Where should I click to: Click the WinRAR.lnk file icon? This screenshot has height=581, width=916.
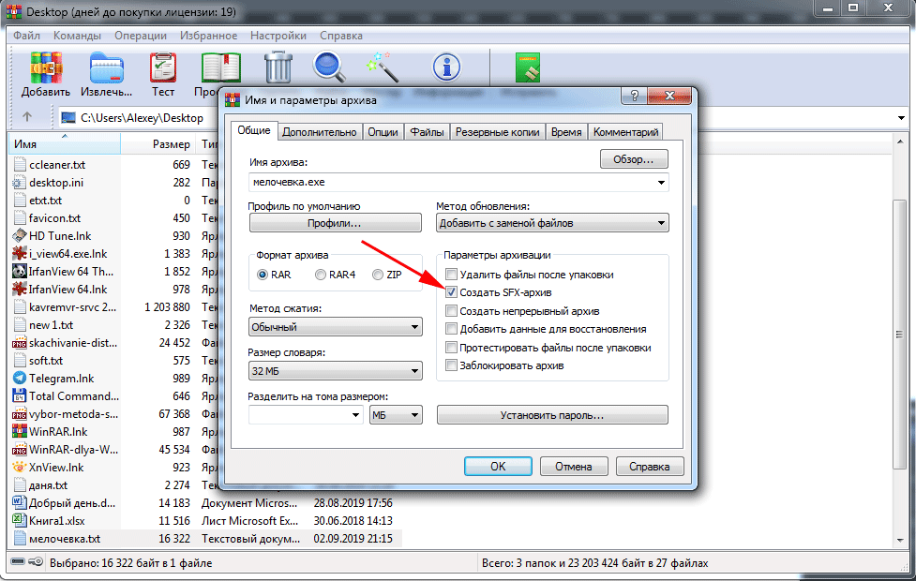pos(20,431)
